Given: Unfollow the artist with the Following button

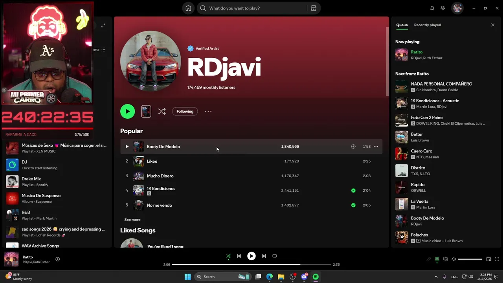Looking at the screenshot, I should click(185, 111).
